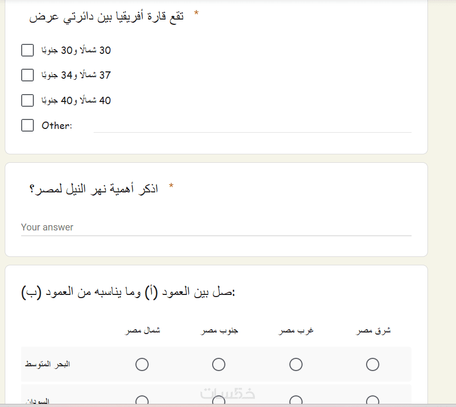Click the 37 شمالًا و34 جنوبًا label text

tap(76, 75)
